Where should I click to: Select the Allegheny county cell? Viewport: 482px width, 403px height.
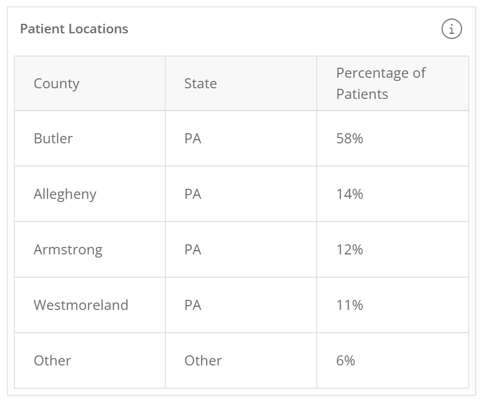(x=65, y=194)
